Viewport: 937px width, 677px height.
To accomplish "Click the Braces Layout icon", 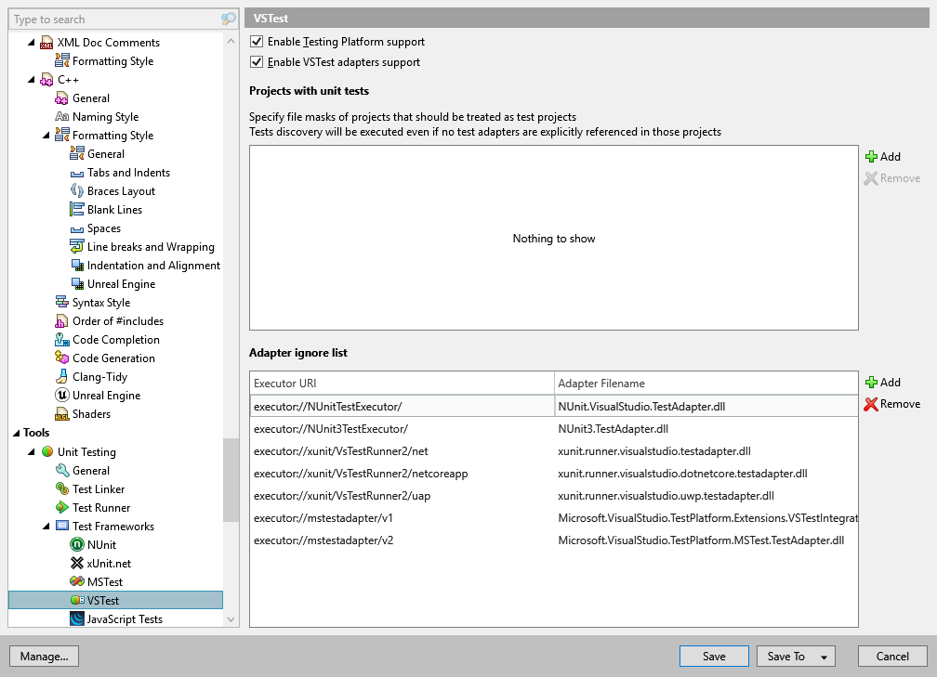I will pos(76,191).
